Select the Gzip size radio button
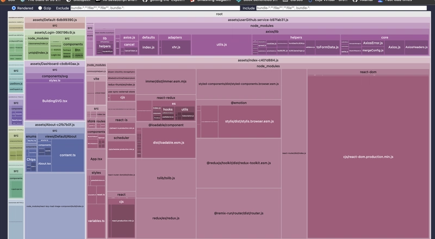Viewport: 435px width, 239px height. coord(41,8)
